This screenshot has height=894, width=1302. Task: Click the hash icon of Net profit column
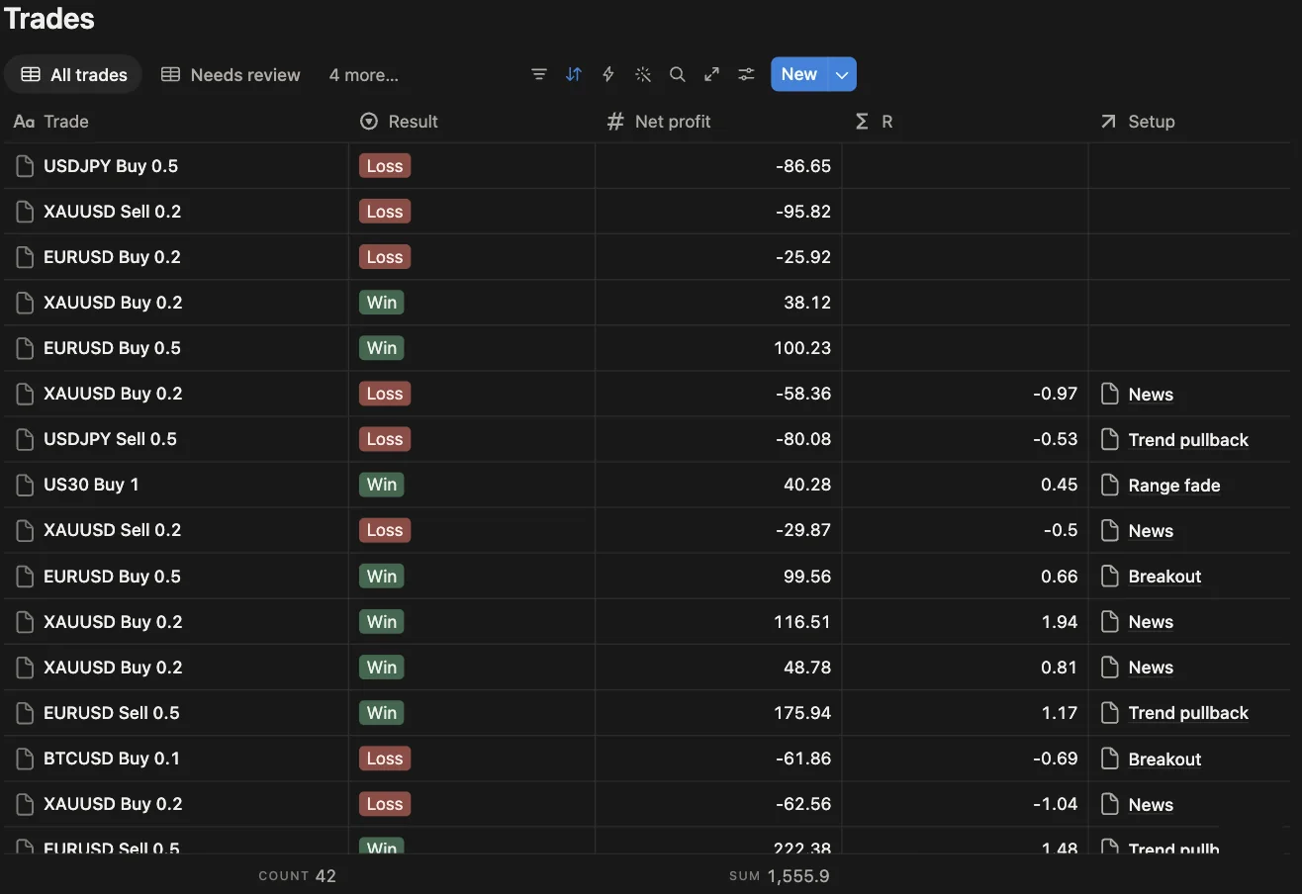615,122
